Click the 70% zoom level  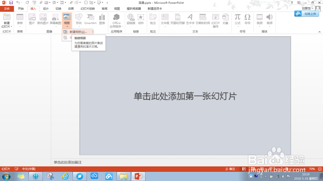tap(312, 169)
